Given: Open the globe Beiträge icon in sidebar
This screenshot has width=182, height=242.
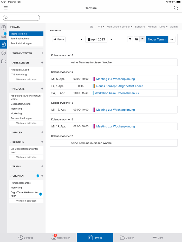Looking at the screenshot, I should (x=4, y=27).
